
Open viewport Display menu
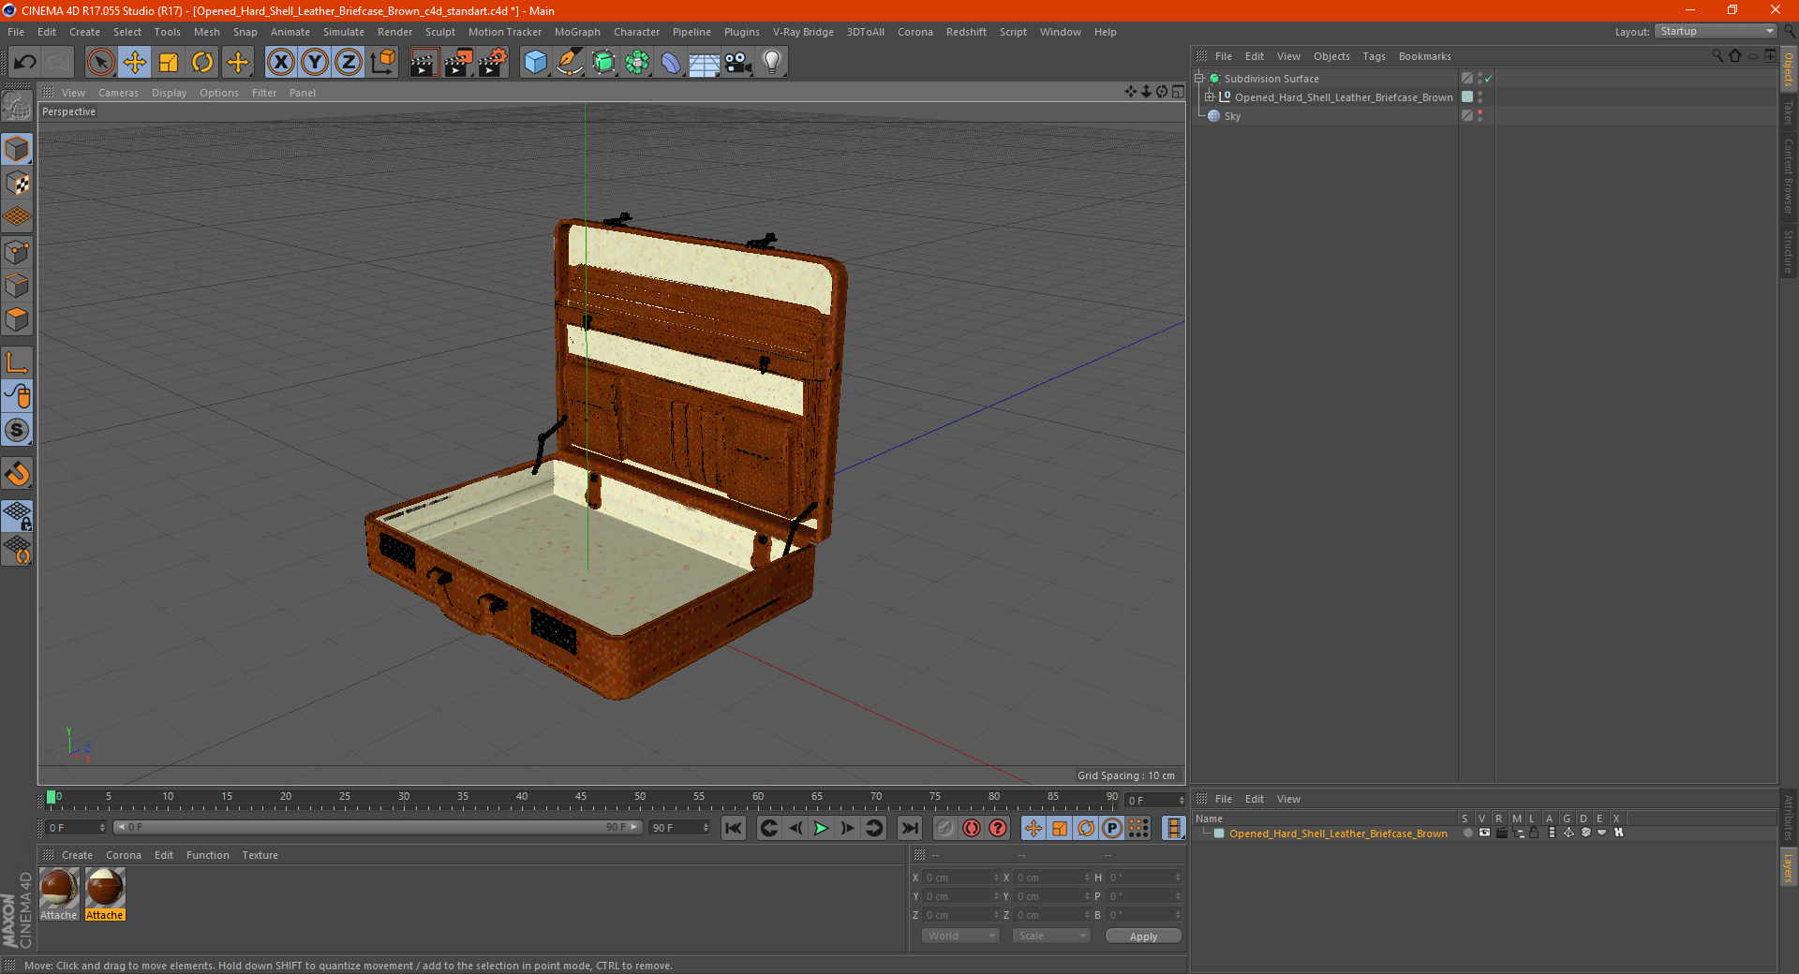point(169,93)
